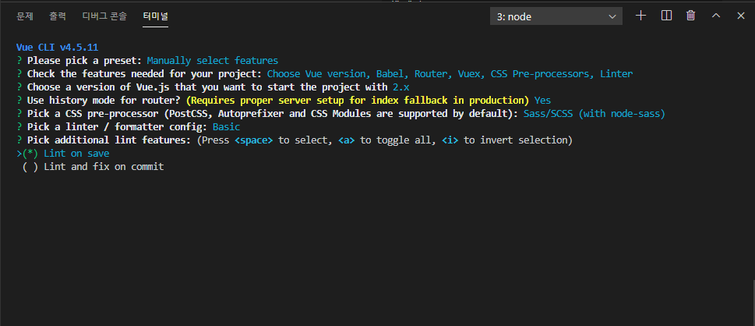Image resolution: width=755 pixels, height=326 pixels.
Task: Select the 디버그 콘솔 tab
Action: tap(104, 16)
